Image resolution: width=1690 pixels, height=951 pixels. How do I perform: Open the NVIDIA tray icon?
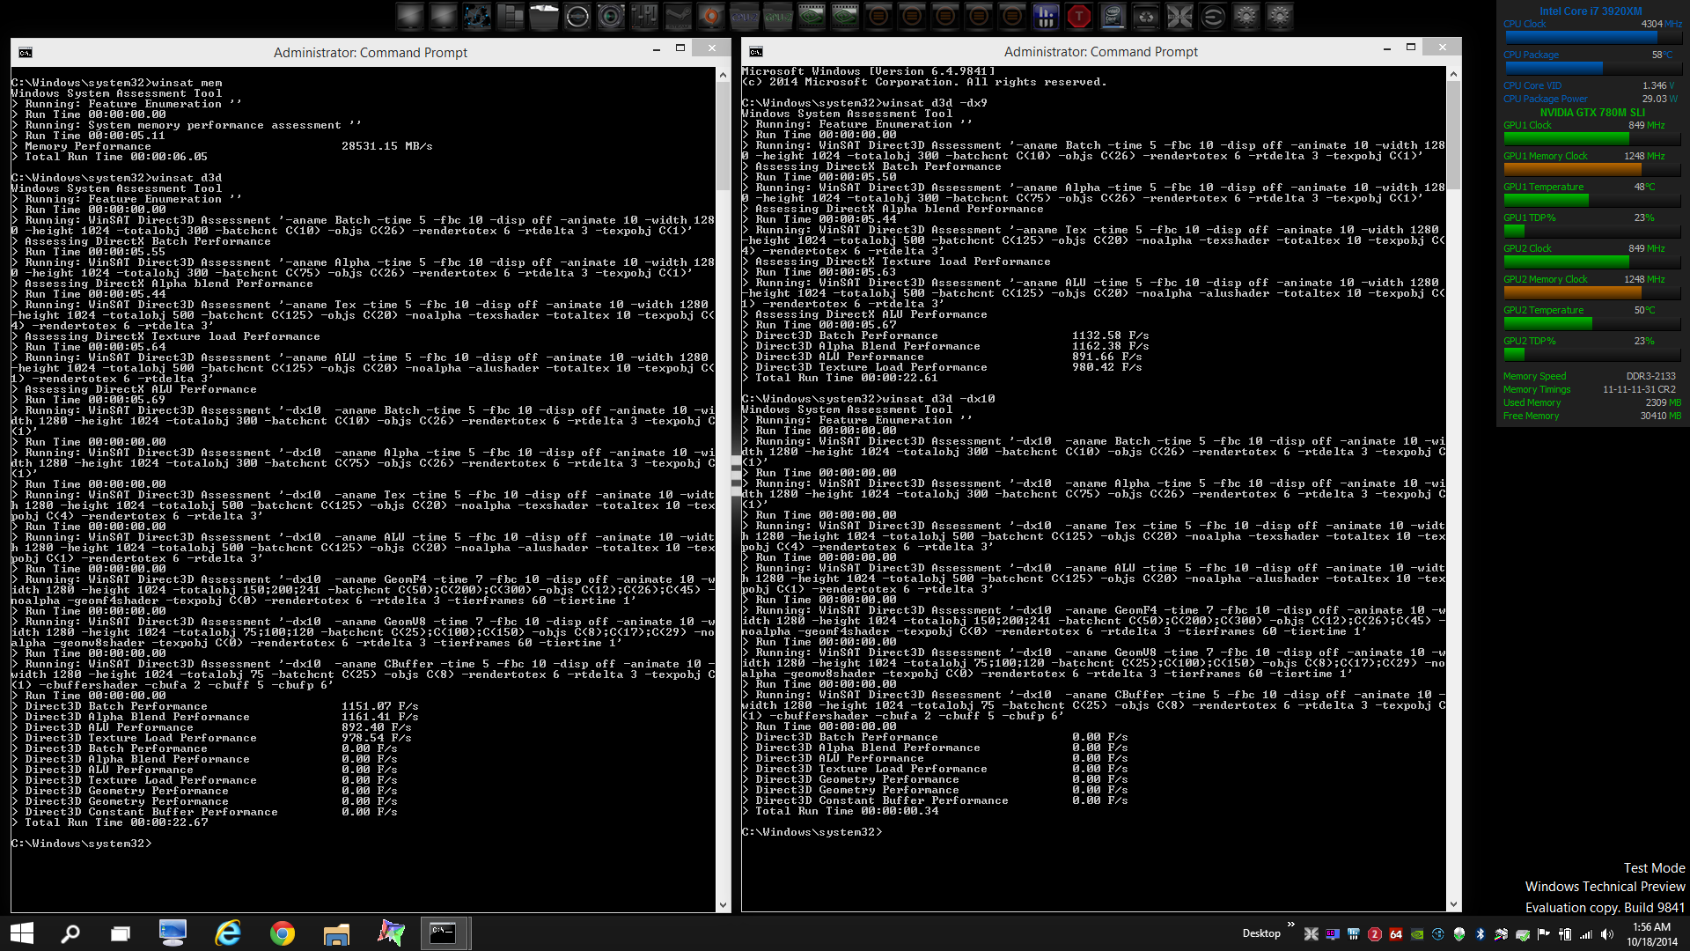(1417, 934)
